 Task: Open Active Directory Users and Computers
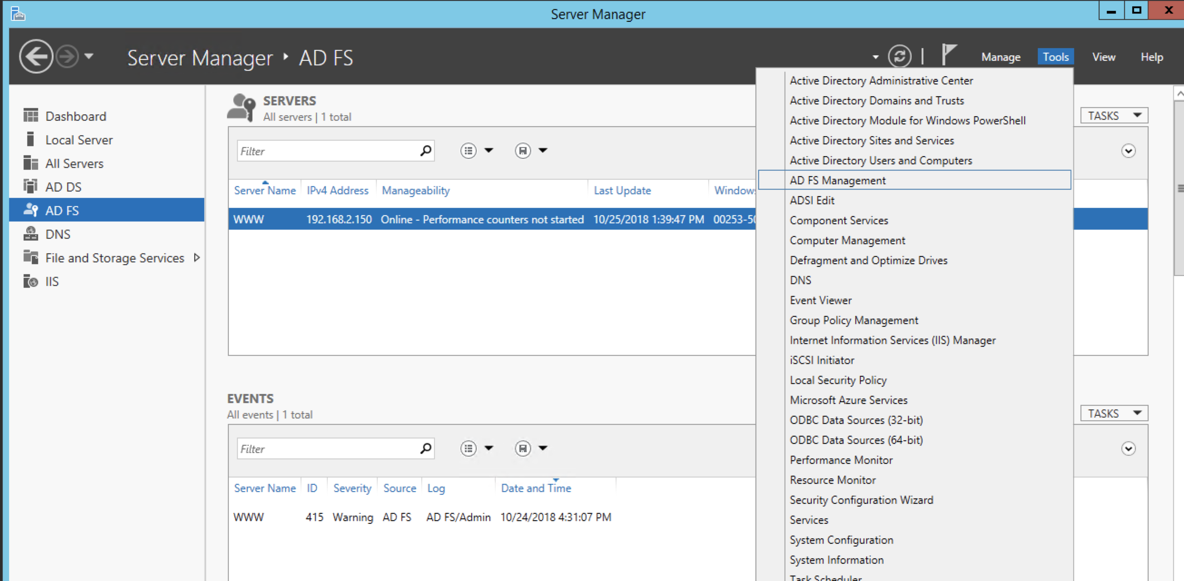(881, 160)
